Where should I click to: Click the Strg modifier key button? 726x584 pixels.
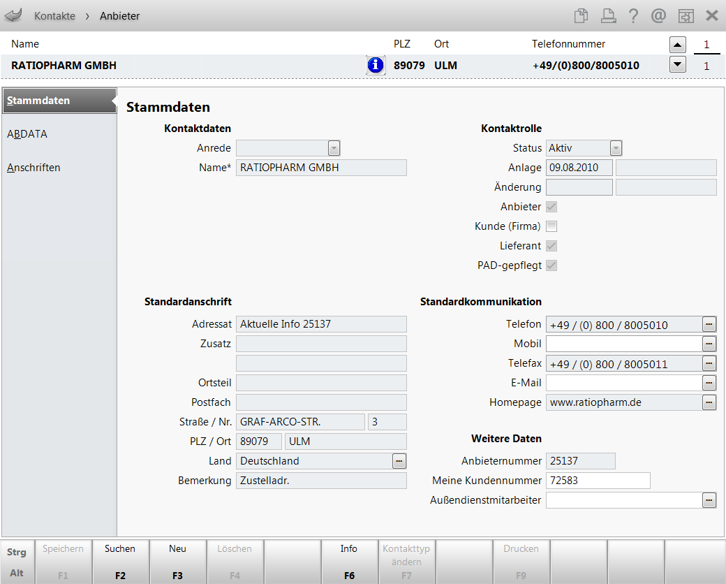[x=17, y=552]
